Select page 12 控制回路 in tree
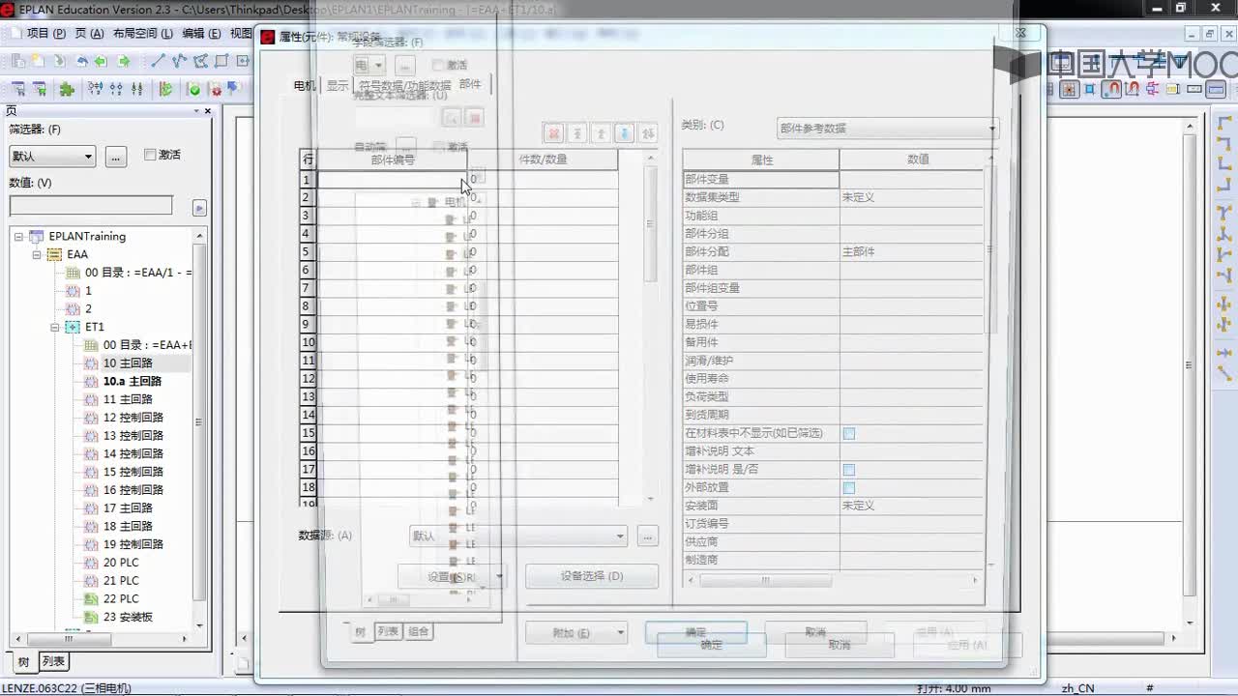Viewport: 1238px width, 696px height. pos(133,418)
